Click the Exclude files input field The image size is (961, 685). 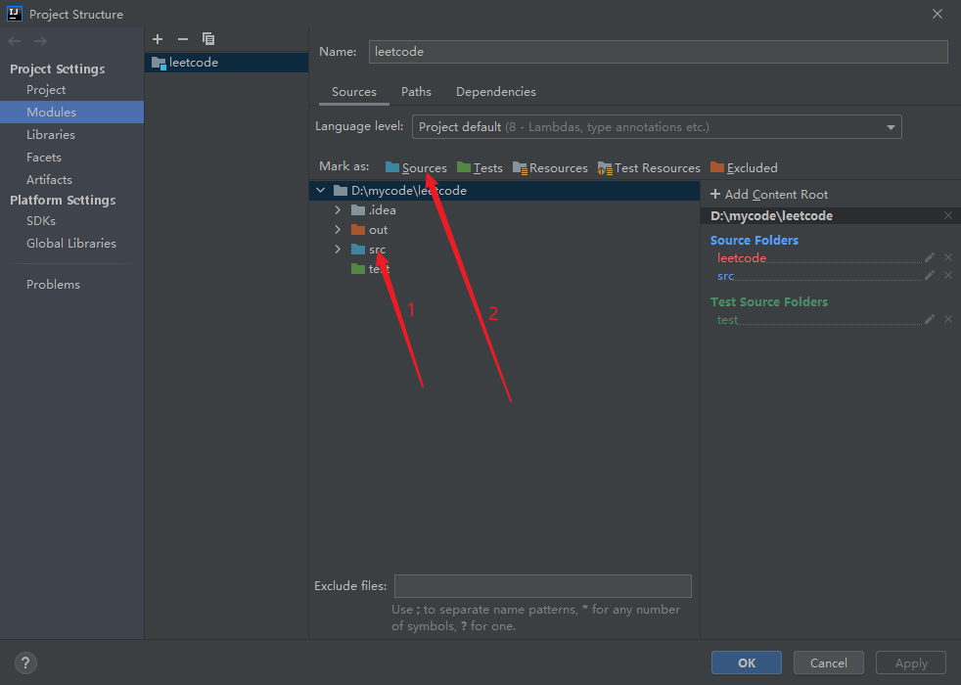[542, 586]
